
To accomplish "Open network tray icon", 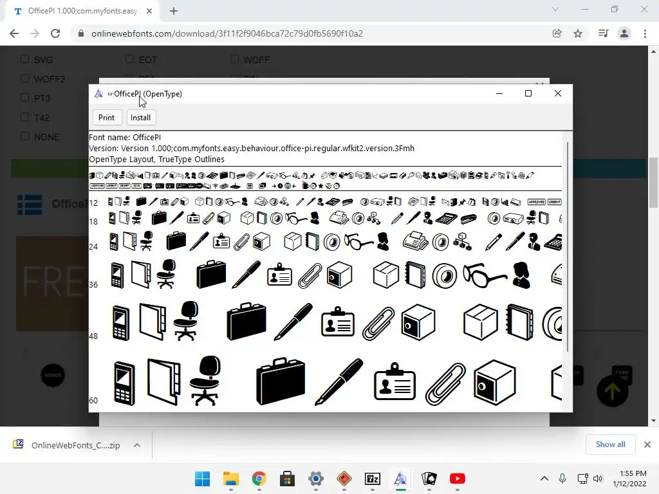I will tap(582, 479).
